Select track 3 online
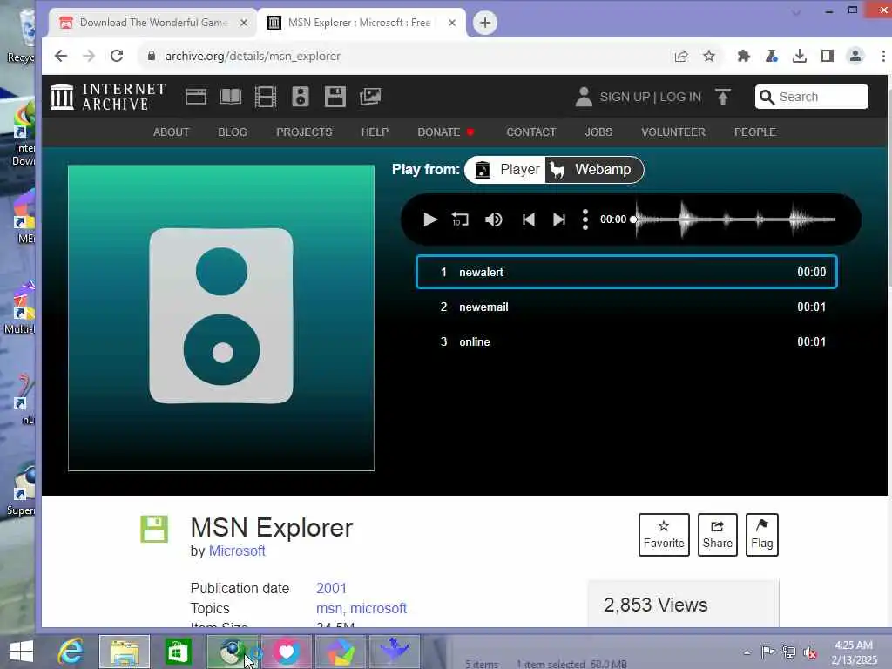 [x=626, y=341]
